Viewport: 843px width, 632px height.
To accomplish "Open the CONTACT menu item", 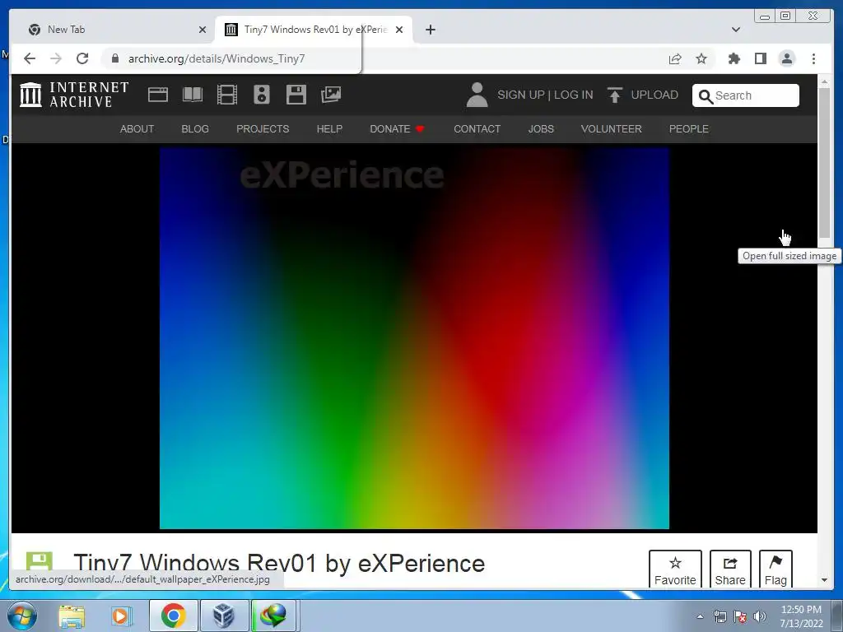I will pos(477,129).
